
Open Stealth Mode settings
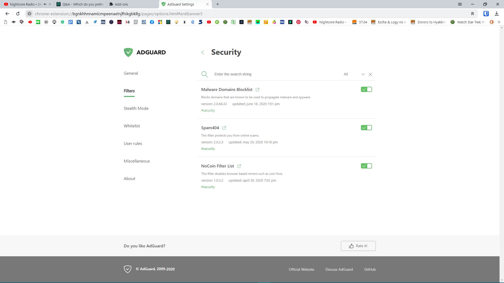[x=136, y=108]
